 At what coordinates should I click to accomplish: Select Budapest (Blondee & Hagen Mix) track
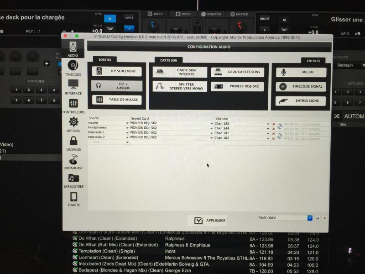pyautogui.click(x=121, y=270)
